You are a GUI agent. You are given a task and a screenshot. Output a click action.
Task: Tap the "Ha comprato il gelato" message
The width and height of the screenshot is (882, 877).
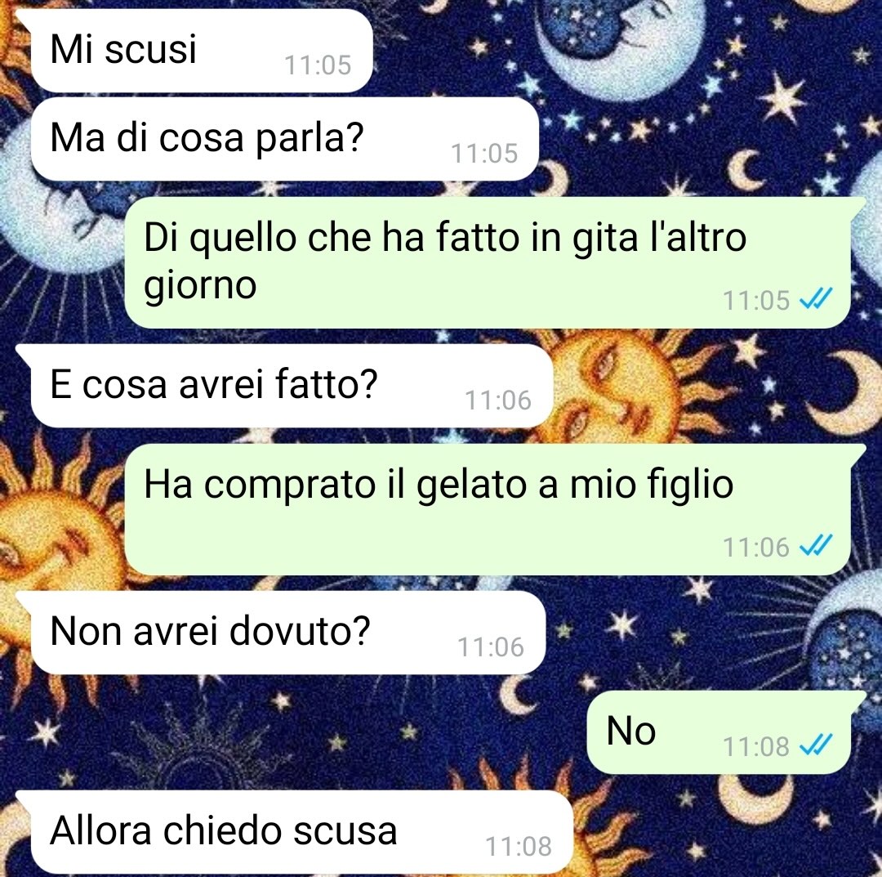pos(488,509)
